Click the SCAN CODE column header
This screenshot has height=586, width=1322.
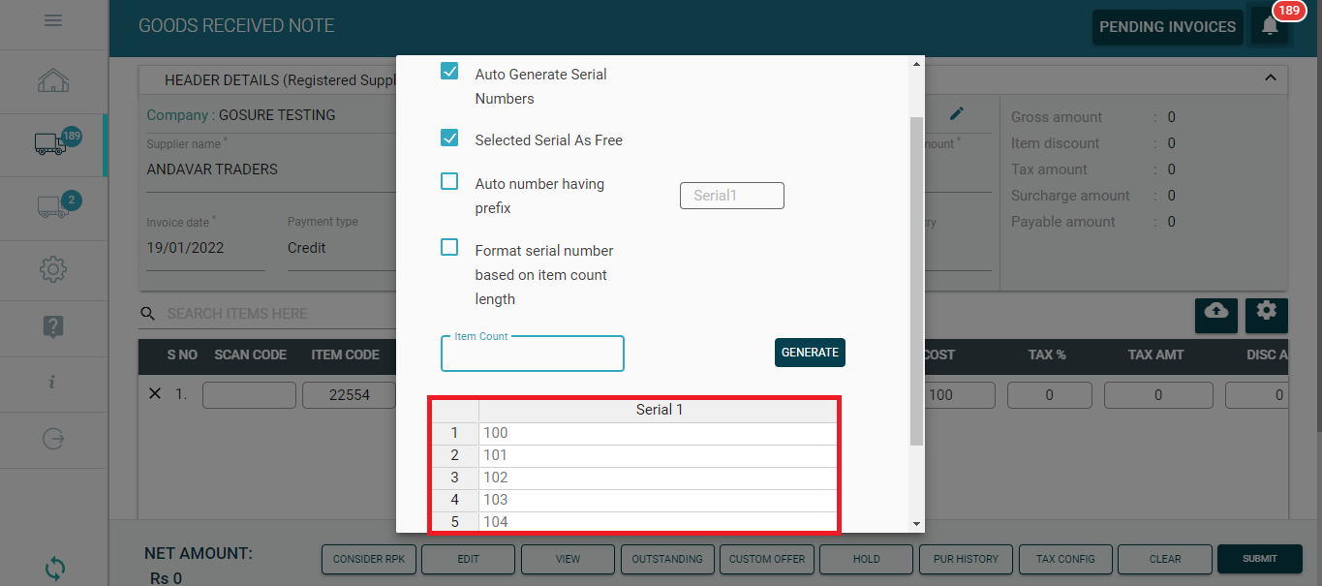pos(250,355)
